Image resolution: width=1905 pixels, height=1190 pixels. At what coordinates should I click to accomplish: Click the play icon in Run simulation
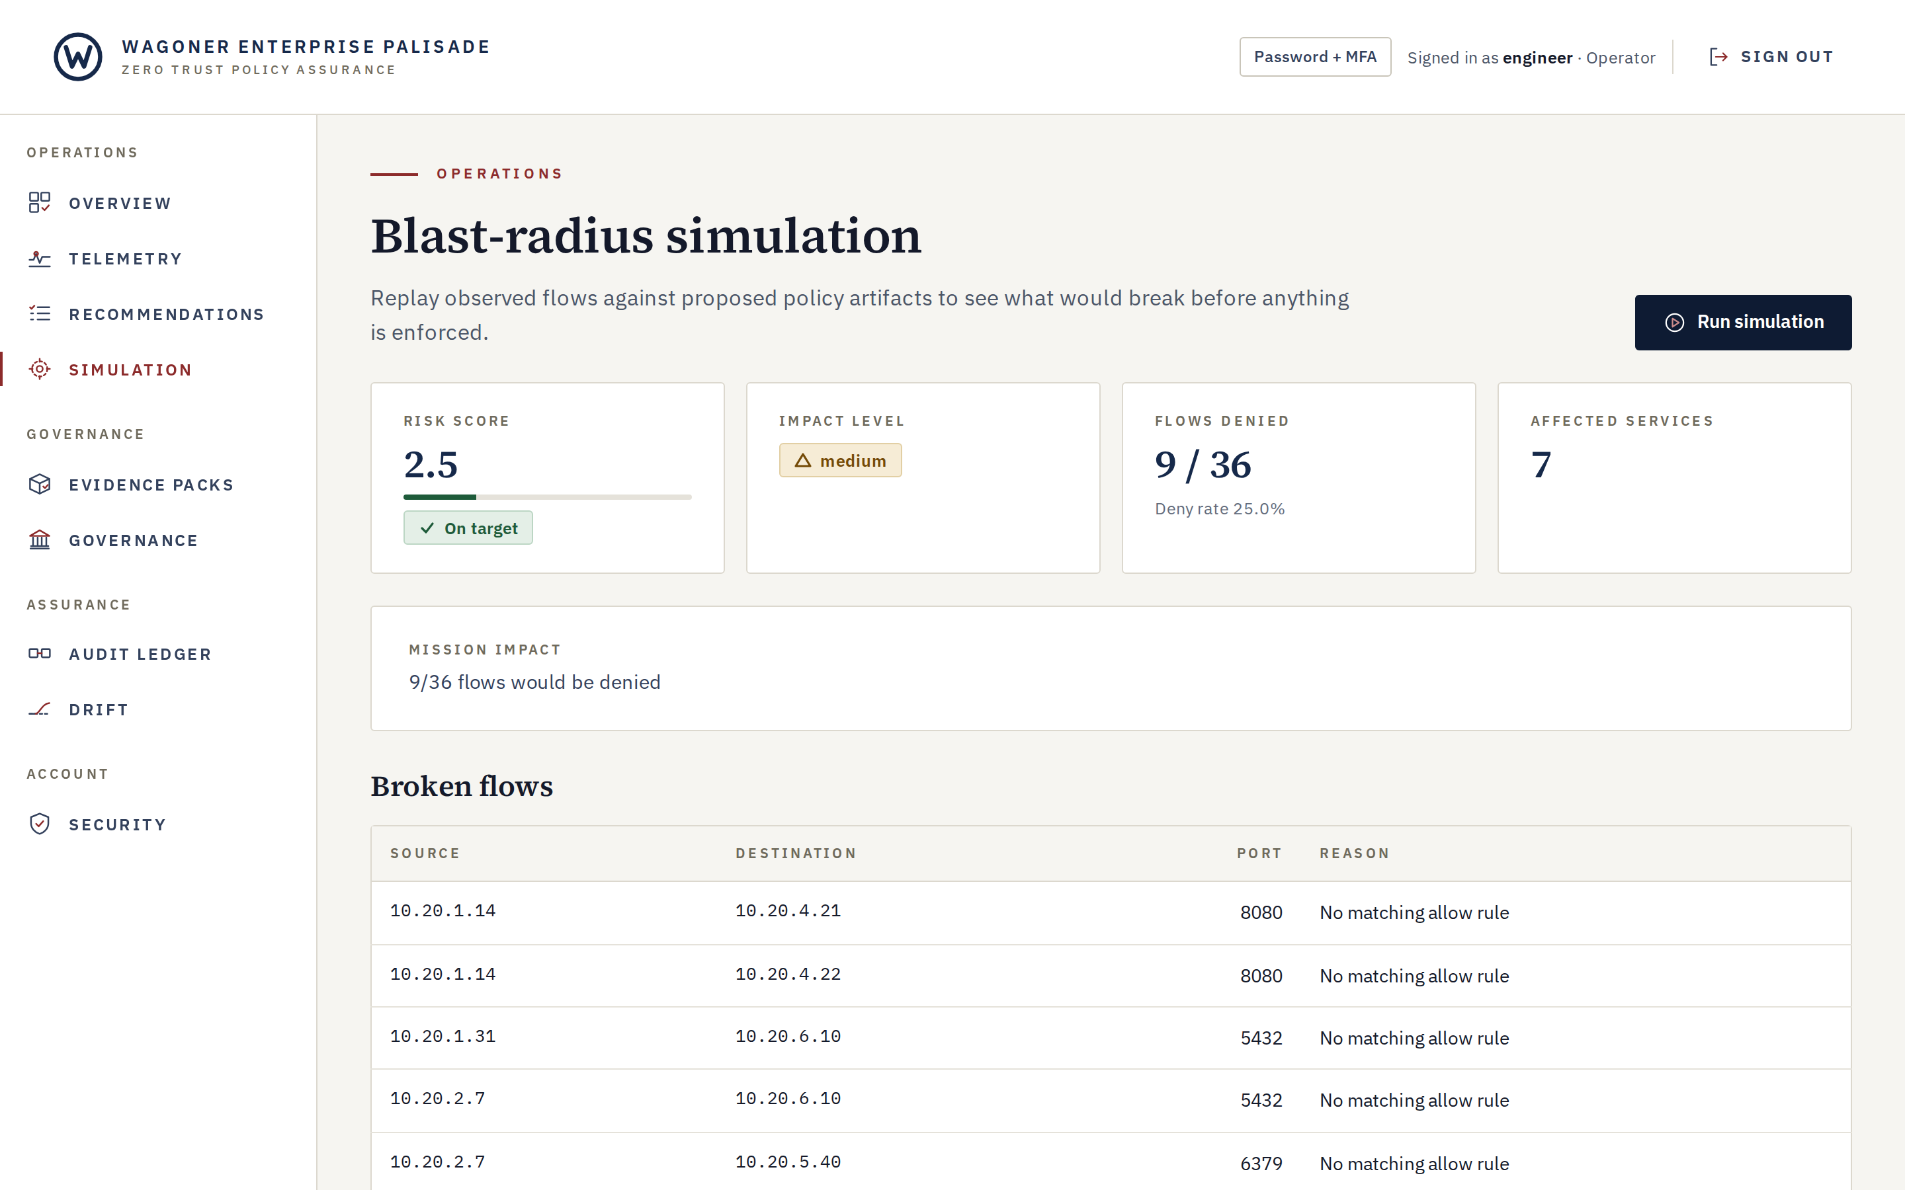1674,323
